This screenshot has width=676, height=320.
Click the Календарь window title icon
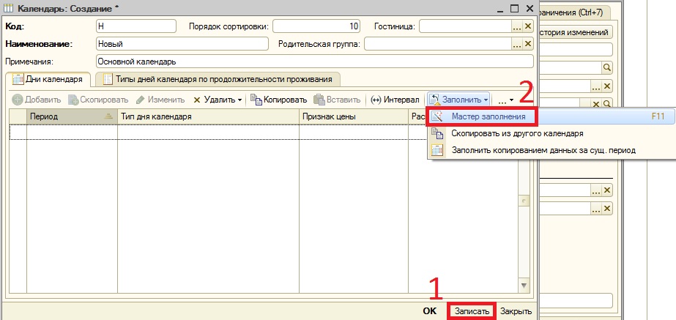tap(8, 8)
